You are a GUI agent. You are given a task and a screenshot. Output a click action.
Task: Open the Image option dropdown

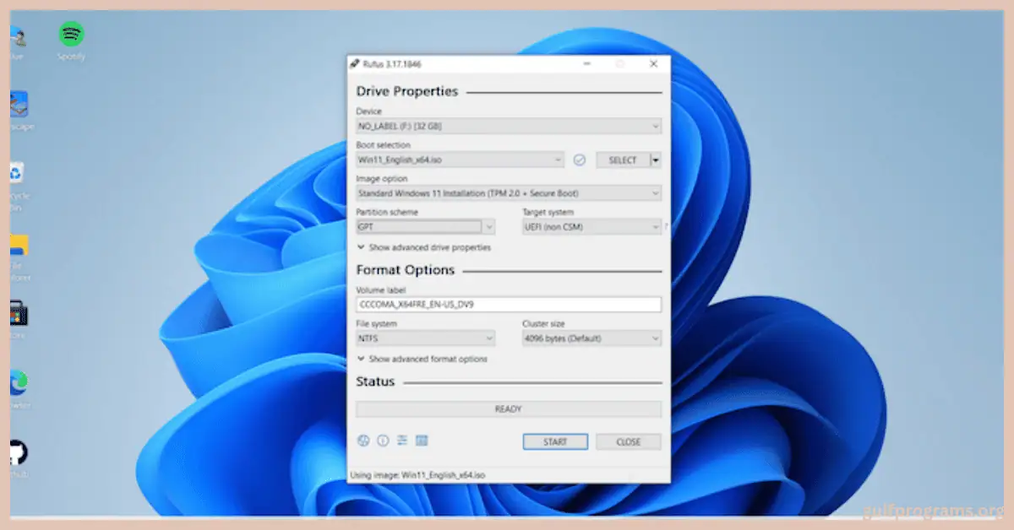508,193
